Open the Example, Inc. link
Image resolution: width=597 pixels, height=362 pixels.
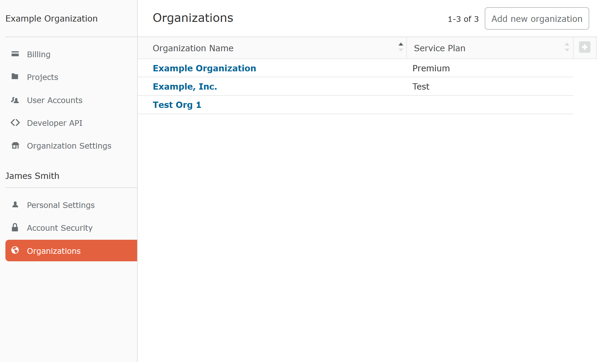pyautogui.click(x=185, y=87)
